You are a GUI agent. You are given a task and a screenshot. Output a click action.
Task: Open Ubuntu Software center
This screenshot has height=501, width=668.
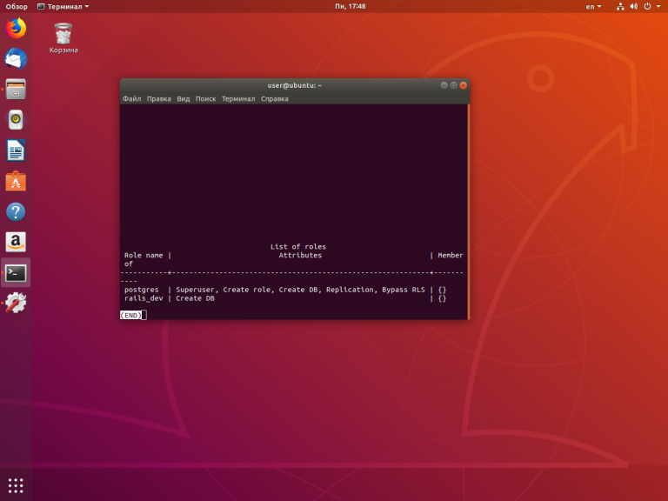point(16,181)
